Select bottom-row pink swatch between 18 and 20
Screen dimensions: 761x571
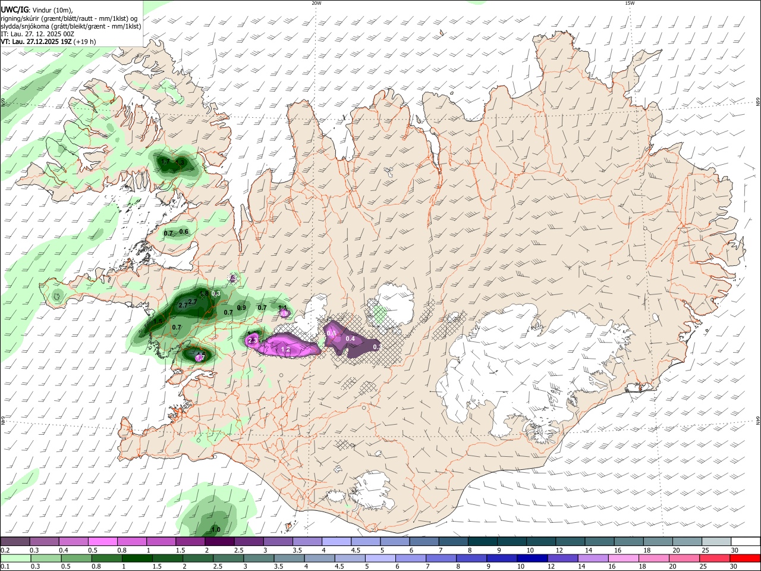pyautogui.click(x=653, y=558)
